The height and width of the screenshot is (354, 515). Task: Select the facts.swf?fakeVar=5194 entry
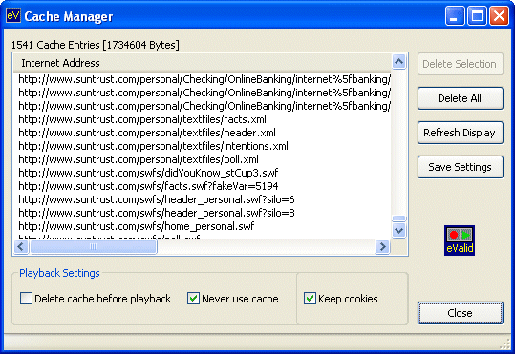pyautogui.click(x=148, y=186)
